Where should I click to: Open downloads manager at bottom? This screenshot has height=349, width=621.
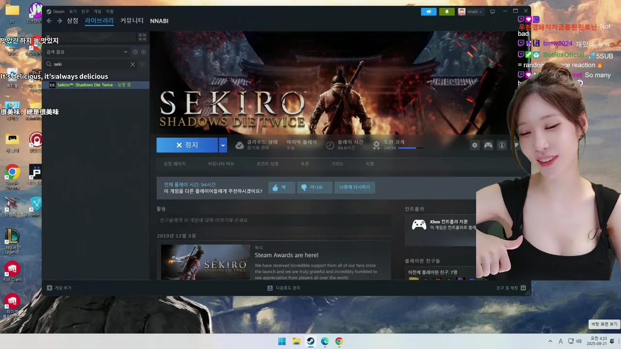point(284,288)
